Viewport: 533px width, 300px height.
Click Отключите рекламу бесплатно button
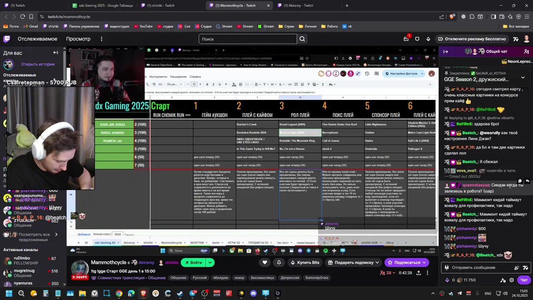coord(472,39)
